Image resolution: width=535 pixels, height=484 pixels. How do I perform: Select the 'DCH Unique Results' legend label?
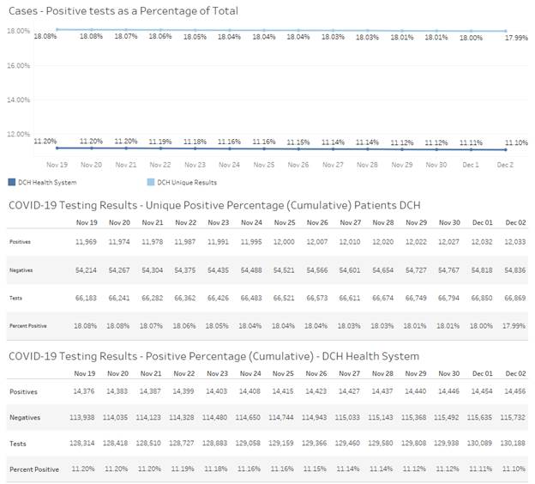[x=187, y=183]
